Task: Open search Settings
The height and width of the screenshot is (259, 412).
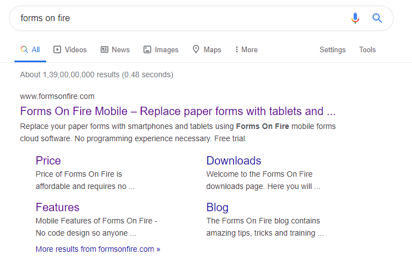Action: click(x=332, y=49)
